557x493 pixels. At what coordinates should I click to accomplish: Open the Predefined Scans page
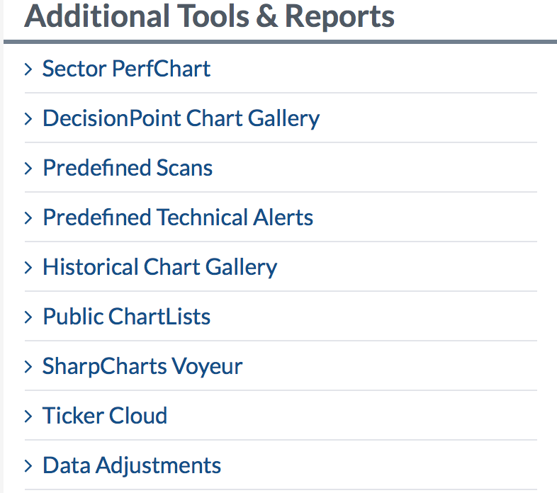[x=128, y=168]
